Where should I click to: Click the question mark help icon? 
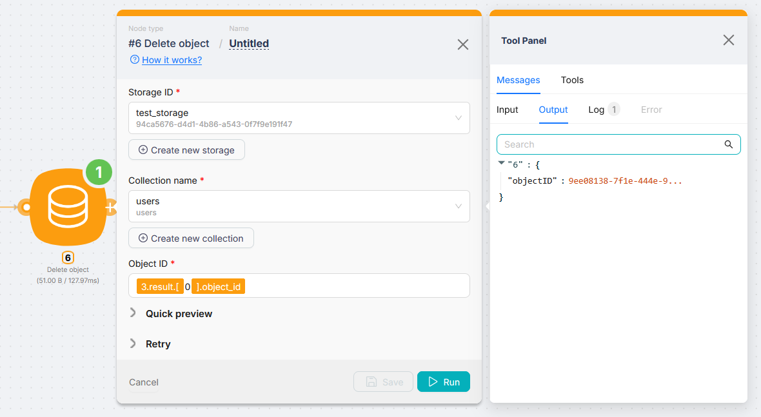click(x=135, y=60)
